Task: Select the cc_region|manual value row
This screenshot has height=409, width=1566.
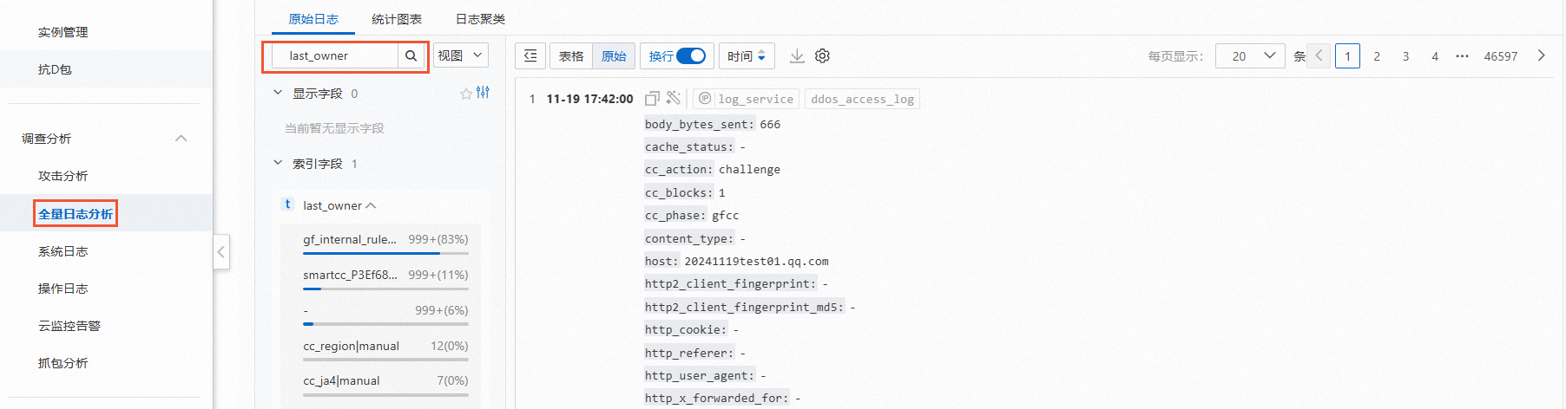Action: [x=385, y=346]
